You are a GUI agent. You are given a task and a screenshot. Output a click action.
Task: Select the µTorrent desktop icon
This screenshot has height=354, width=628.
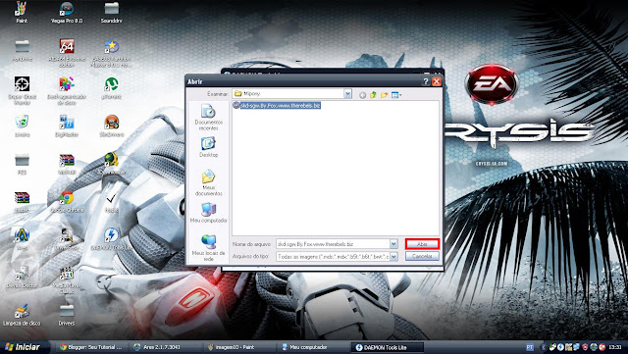click(111, 88)
